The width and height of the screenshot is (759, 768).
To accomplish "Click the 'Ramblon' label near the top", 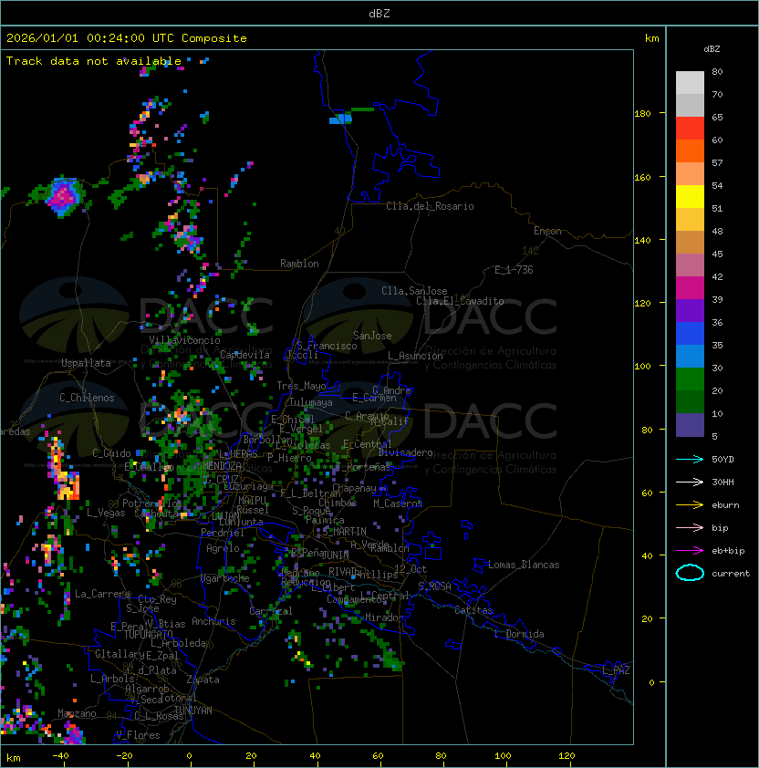I will click(299, 264).
